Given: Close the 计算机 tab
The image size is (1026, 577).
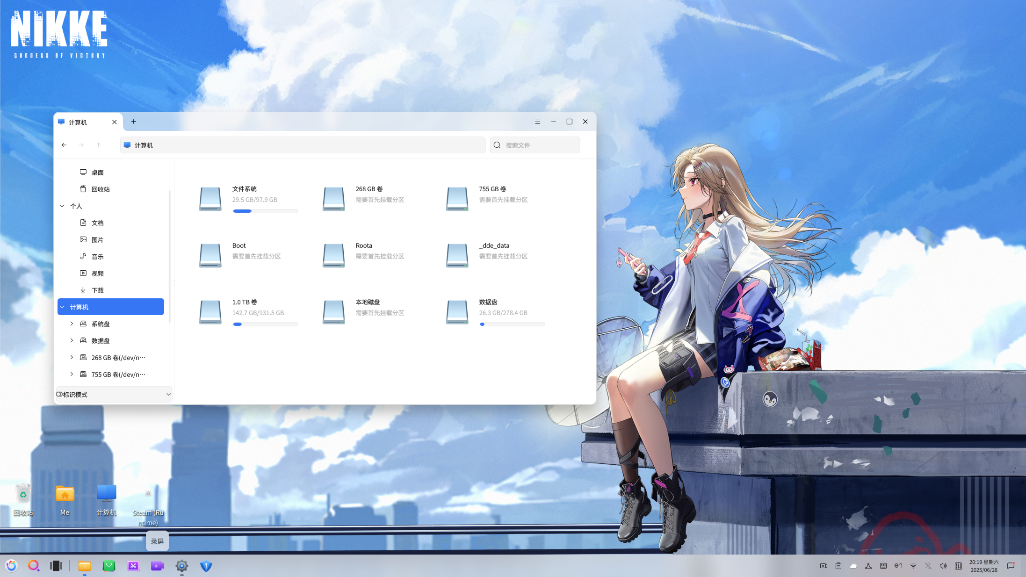Looking at the screenshot, I should (115, 122).
